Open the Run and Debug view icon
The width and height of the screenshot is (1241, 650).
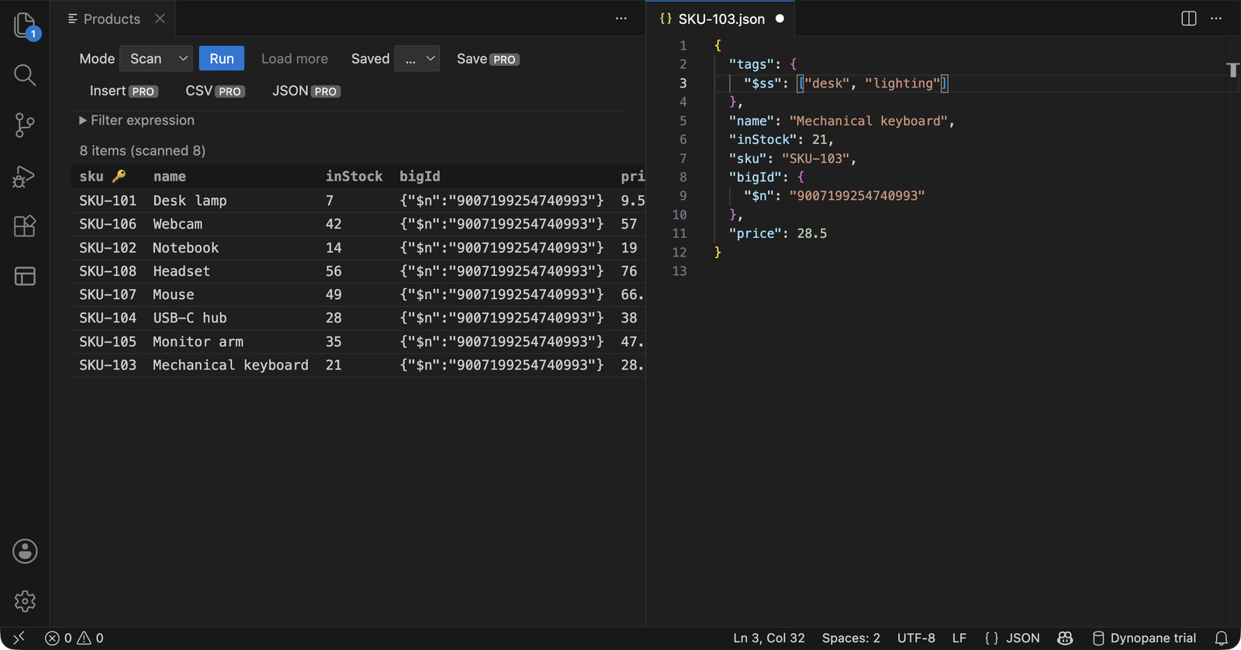click(25, 177)
